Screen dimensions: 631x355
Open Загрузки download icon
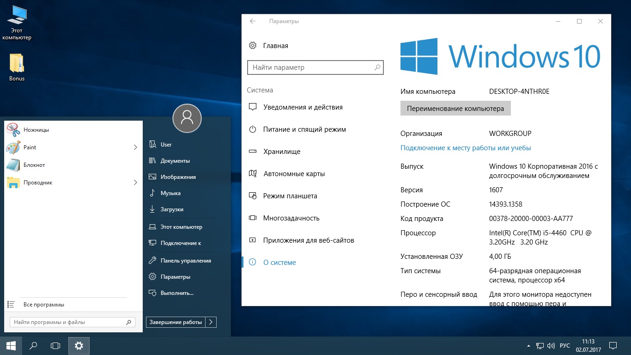coord(152,209)
